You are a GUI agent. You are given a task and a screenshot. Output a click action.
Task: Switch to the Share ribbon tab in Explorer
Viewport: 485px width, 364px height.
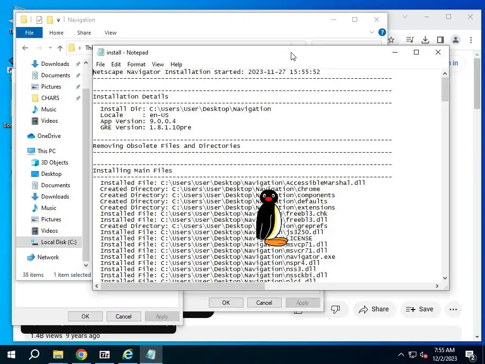tap(84, 33)
